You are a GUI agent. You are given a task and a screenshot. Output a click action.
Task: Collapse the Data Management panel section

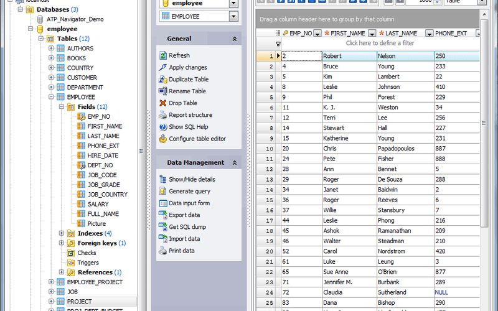coord(235,162)
